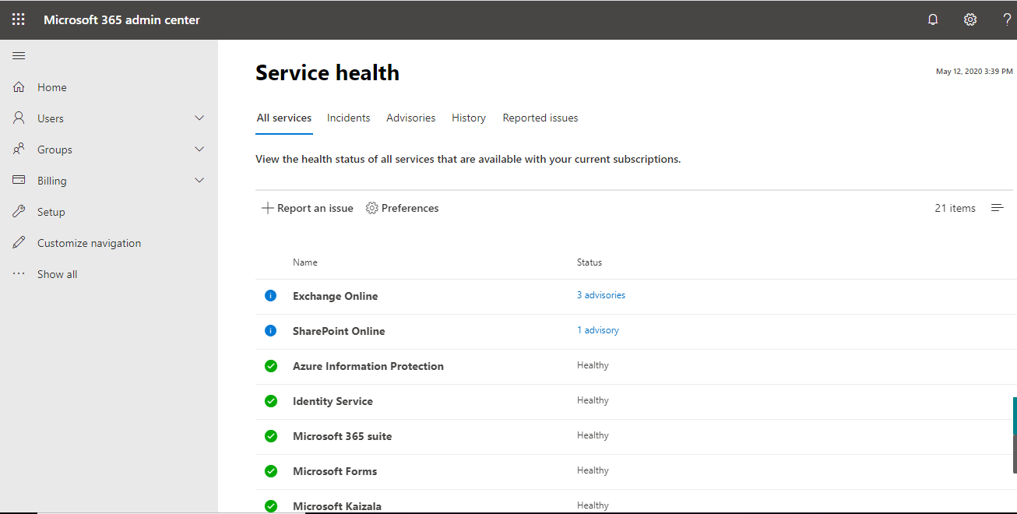Click the Setup wrench icon
1017x514 pixels.
click(x=19, y=212)
